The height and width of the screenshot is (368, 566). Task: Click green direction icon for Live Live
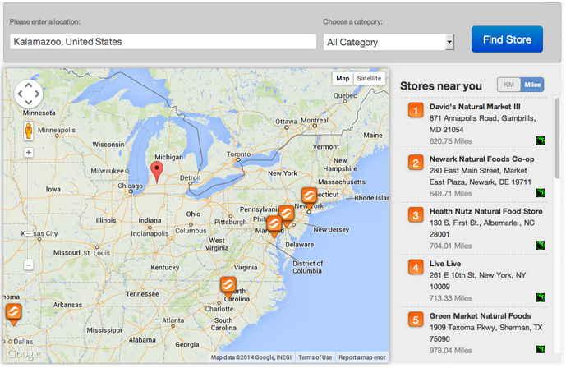pyautogui.click(x=540, y=297)
